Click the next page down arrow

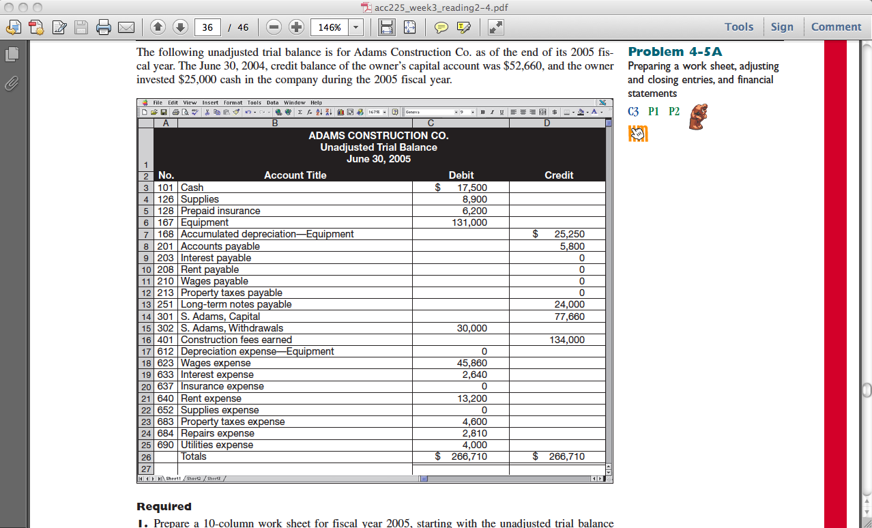click(x=180, y=27)
